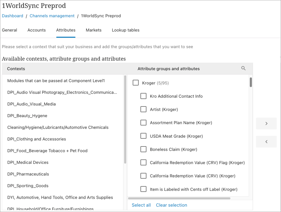Click the search magnifier icon in attributes header
Viewport: 281px width, 212px height.
click(243, 69)
